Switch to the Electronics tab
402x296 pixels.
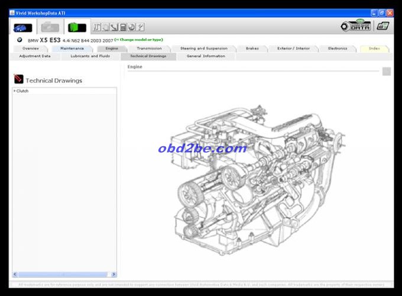[x=338, y=49]
